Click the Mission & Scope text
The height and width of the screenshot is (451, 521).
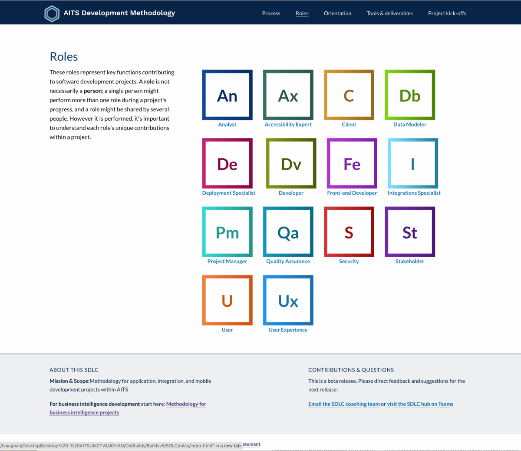tap(69, 381)
